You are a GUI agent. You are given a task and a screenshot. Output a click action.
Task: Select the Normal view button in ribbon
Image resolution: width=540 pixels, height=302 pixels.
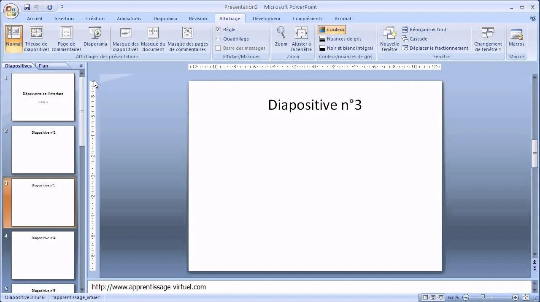coord(14,38)
